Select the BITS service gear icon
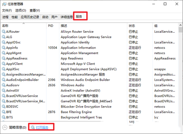 pyautogui.click(x=4, y=117)
